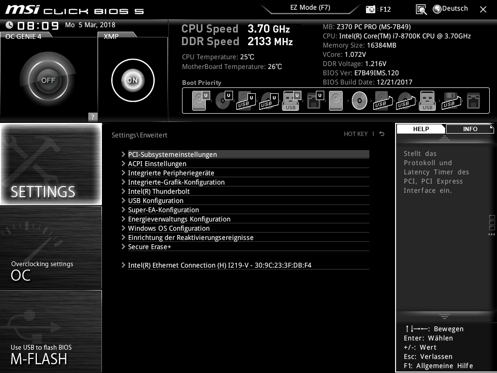Screen dimensions: 497x373
Task: Click the HOT KEY button
Action: [356, 134]
